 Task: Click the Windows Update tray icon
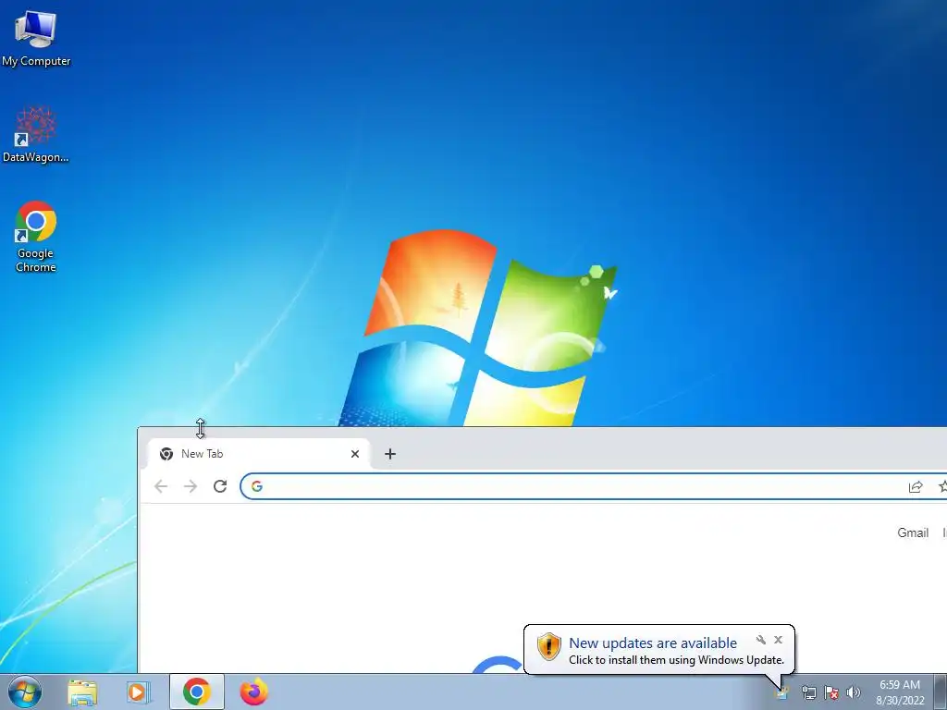tap(782, 692)
